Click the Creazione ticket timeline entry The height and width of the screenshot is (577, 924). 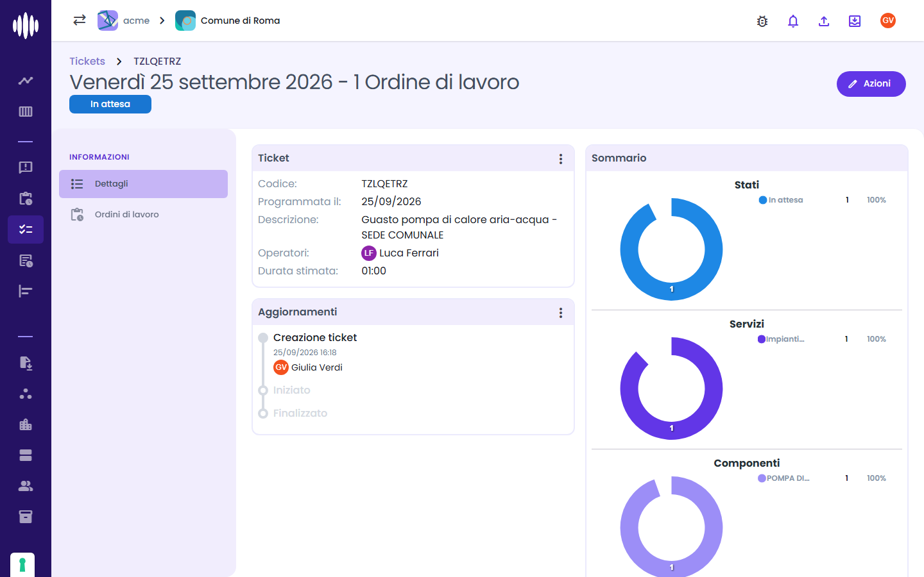coord(315,338)
